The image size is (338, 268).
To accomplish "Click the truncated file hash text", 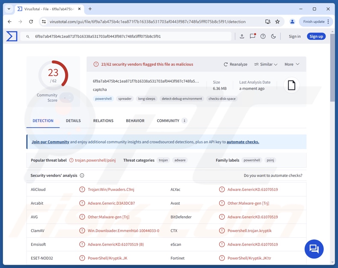I will pos(146,81).
